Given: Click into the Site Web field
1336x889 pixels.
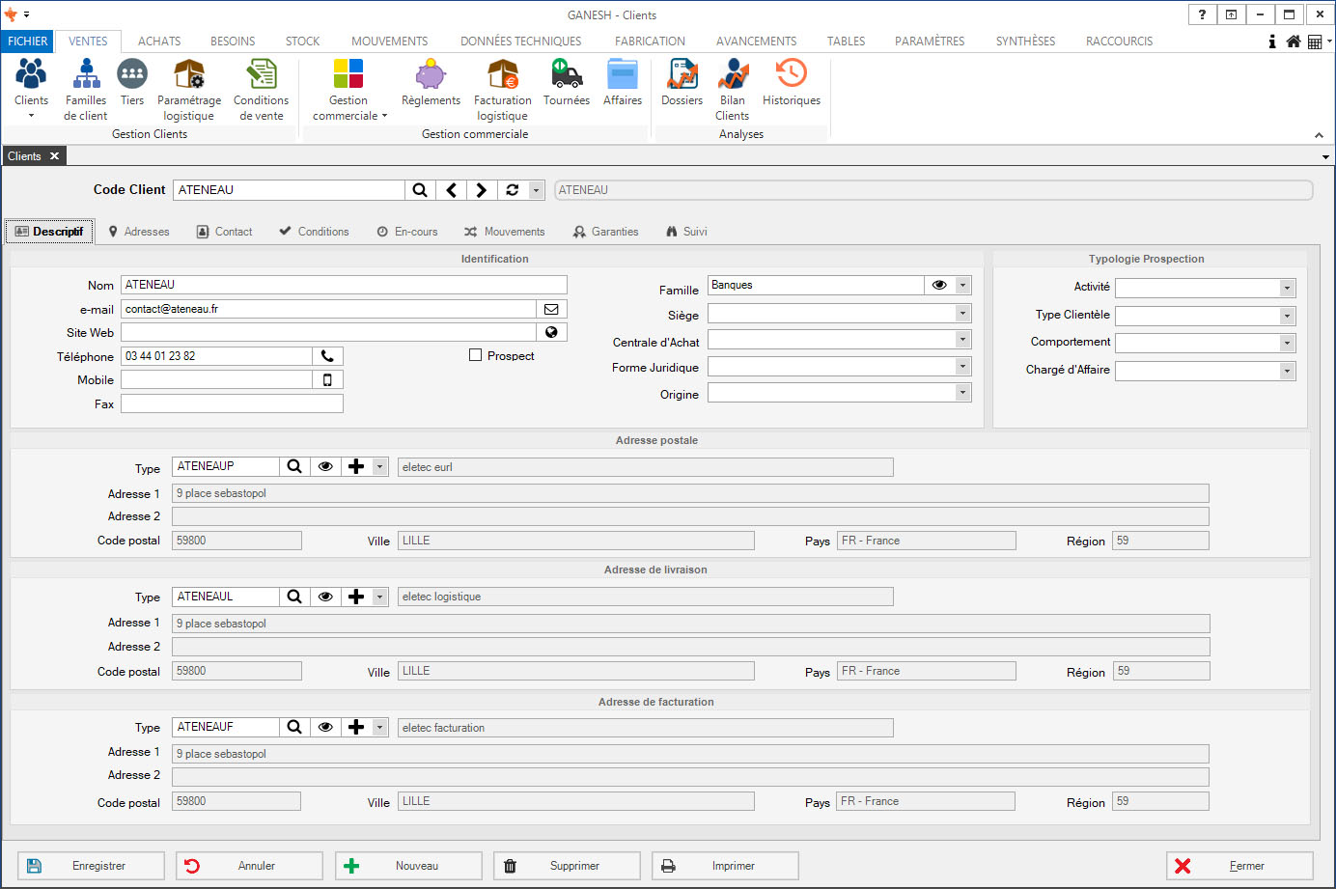Looking at the screenshot, I should (x=328, y=332).
